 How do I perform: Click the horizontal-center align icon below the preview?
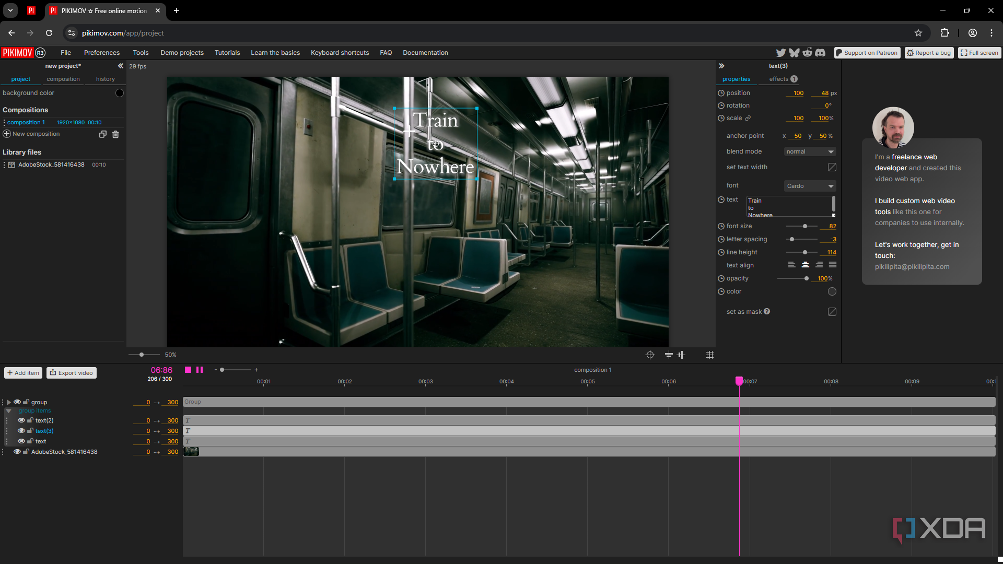tap(681, 355)
